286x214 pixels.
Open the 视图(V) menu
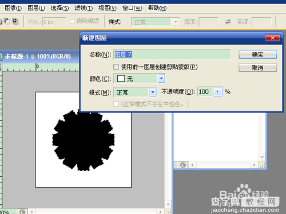point(108,8)
